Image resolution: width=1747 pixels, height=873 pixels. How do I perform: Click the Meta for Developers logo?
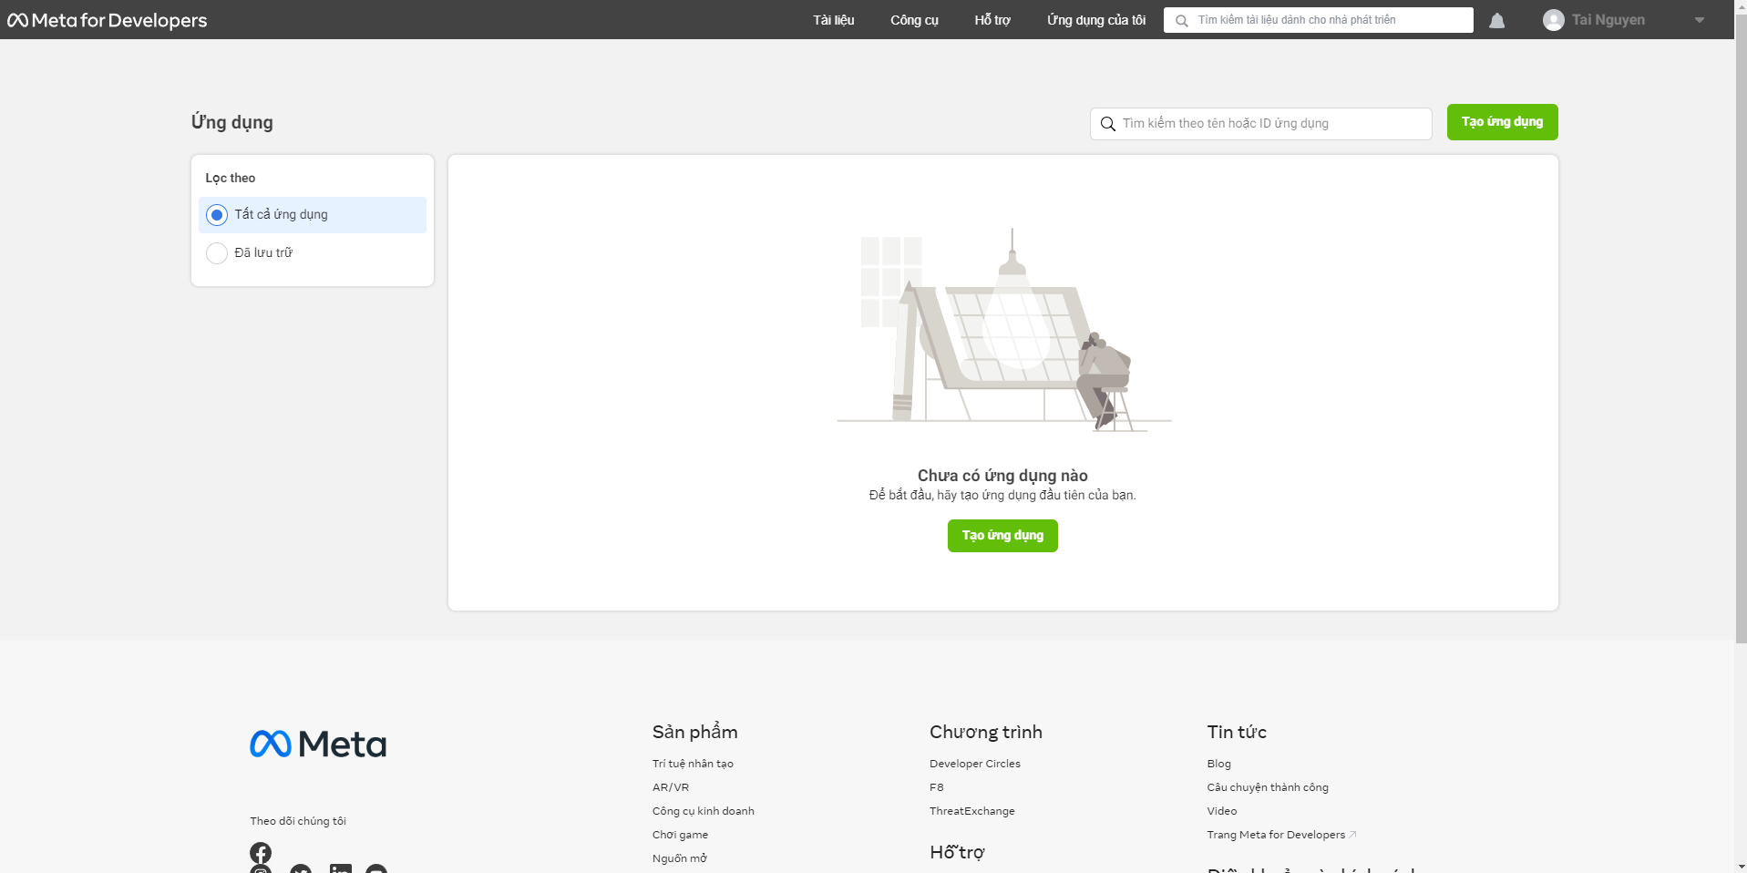(x=108, y=20)
